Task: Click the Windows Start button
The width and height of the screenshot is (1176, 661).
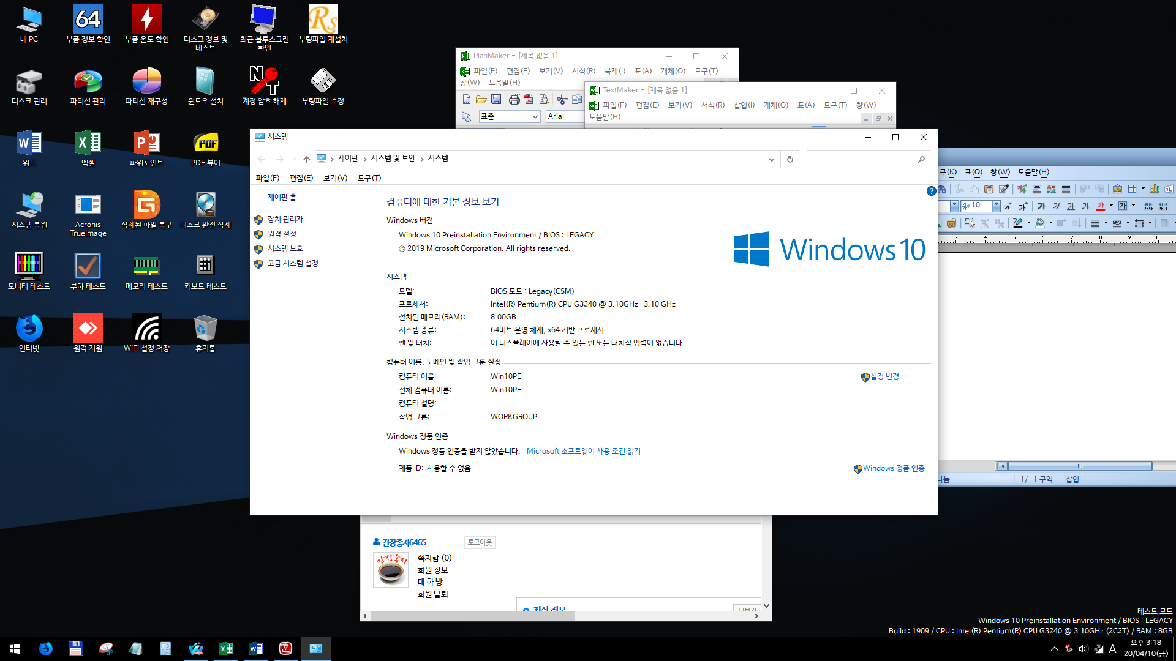Action: pyautogui.click(x=15, y=649)
